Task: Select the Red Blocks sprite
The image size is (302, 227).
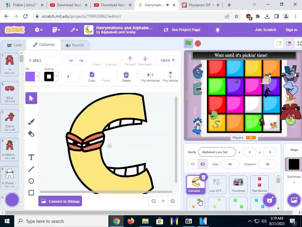Action: [259, 184]
